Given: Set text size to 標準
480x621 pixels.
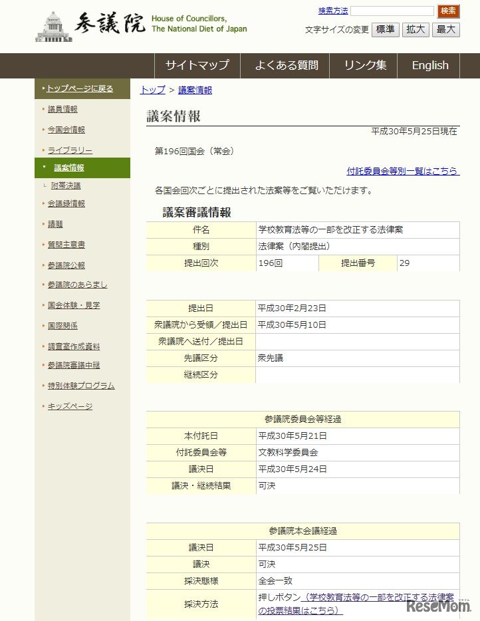Looking at the screenshot, I should tap(386, 30).
